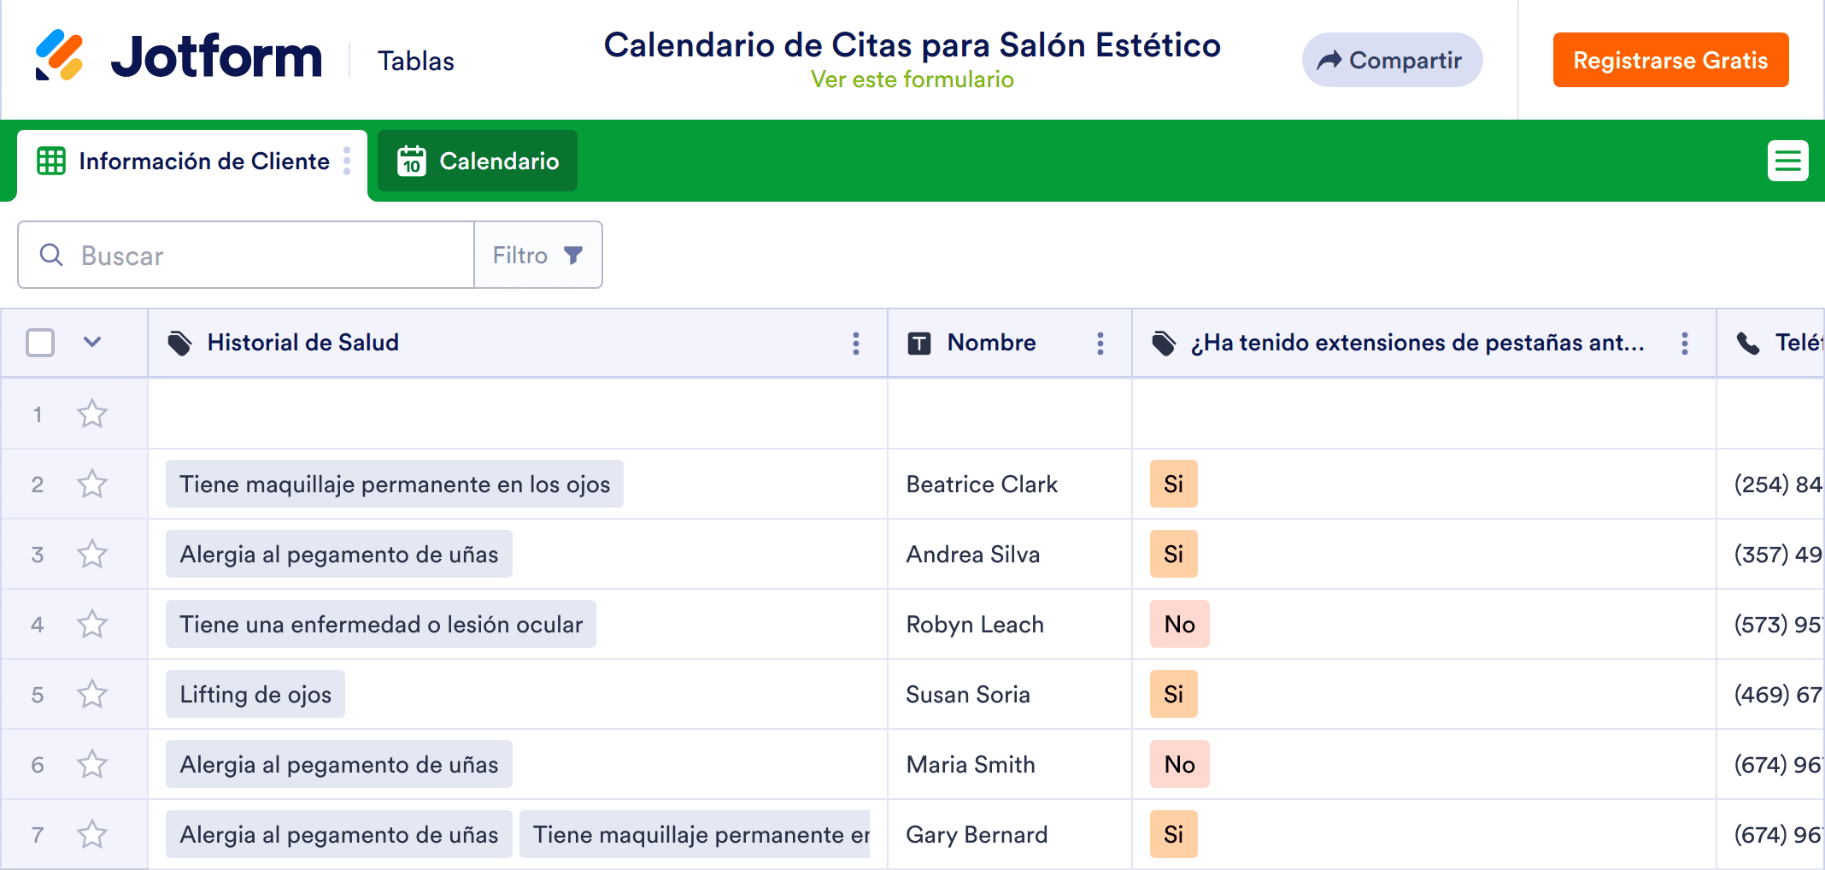Open the hamburger menu icon on green bar
The height and width of the screenshot is (870, 1825).
pyautogui.click(x=1787, y=161)
